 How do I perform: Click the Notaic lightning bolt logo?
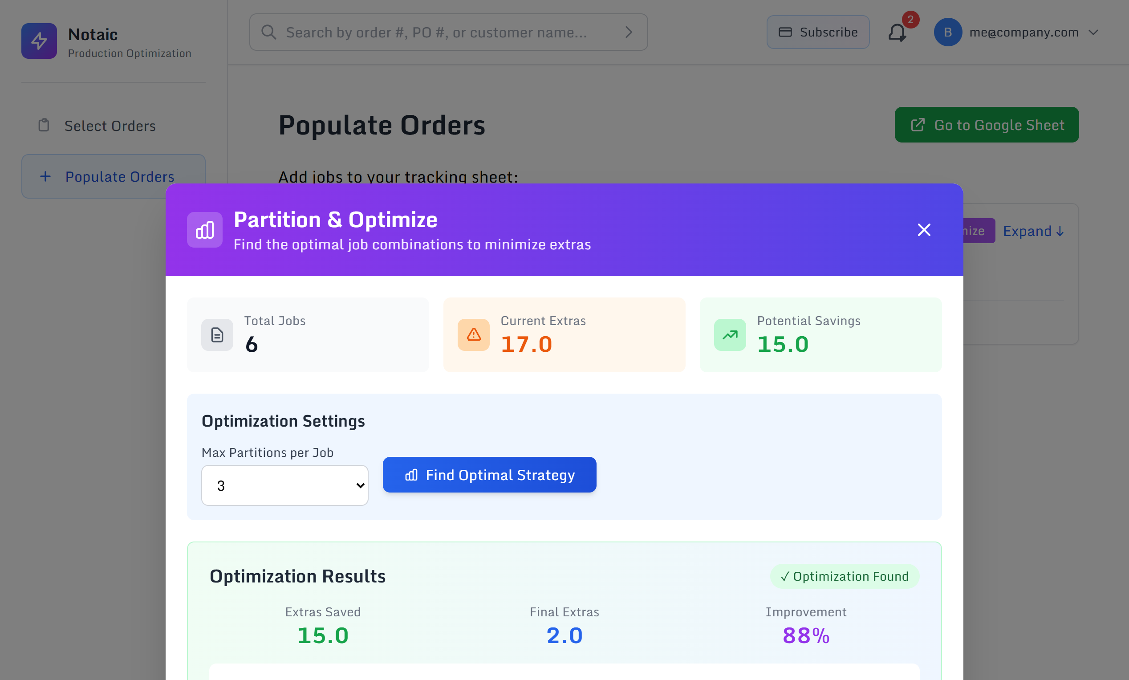tap(39, 41)
